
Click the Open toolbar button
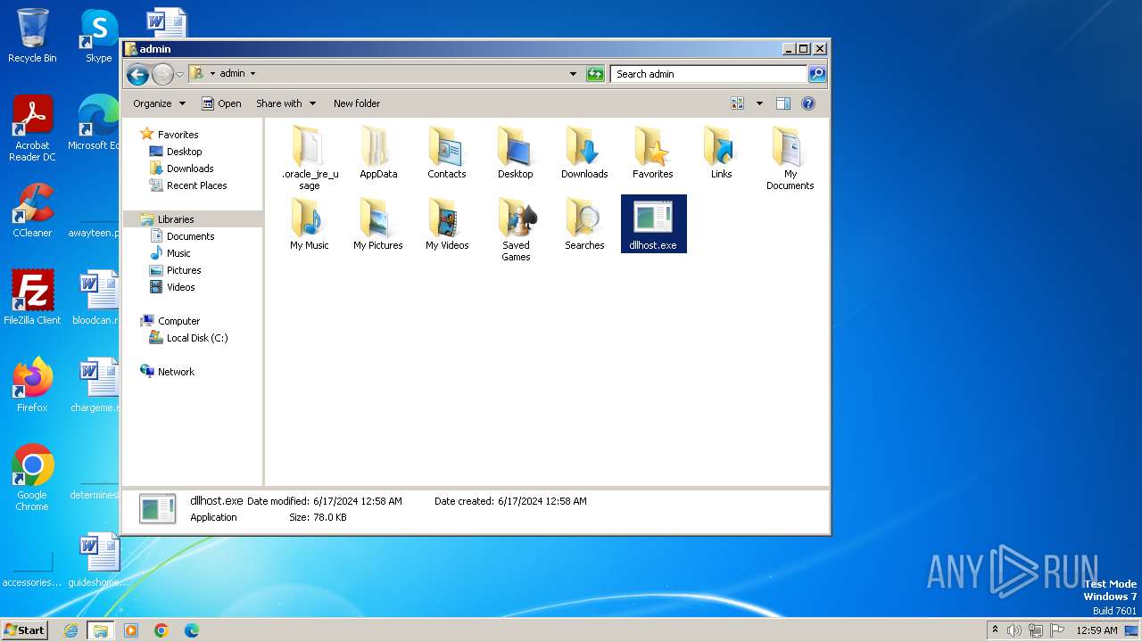coord(221,103)
